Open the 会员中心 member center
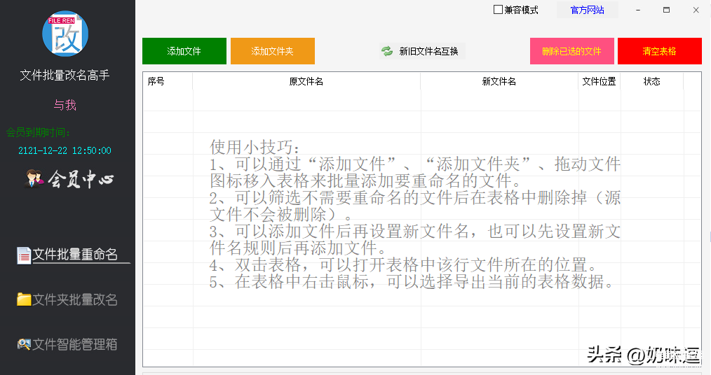This screenshot has width=711, height=375. [69, 179]
